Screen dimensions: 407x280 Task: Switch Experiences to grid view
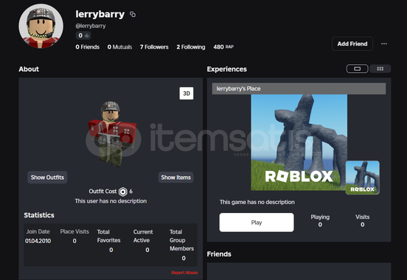click(x=380, y=69)
